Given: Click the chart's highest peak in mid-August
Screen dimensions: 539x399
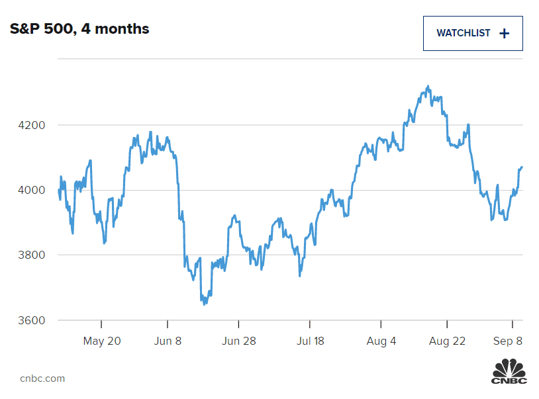Looking at the screenshot, I should [x=428, y=86].
